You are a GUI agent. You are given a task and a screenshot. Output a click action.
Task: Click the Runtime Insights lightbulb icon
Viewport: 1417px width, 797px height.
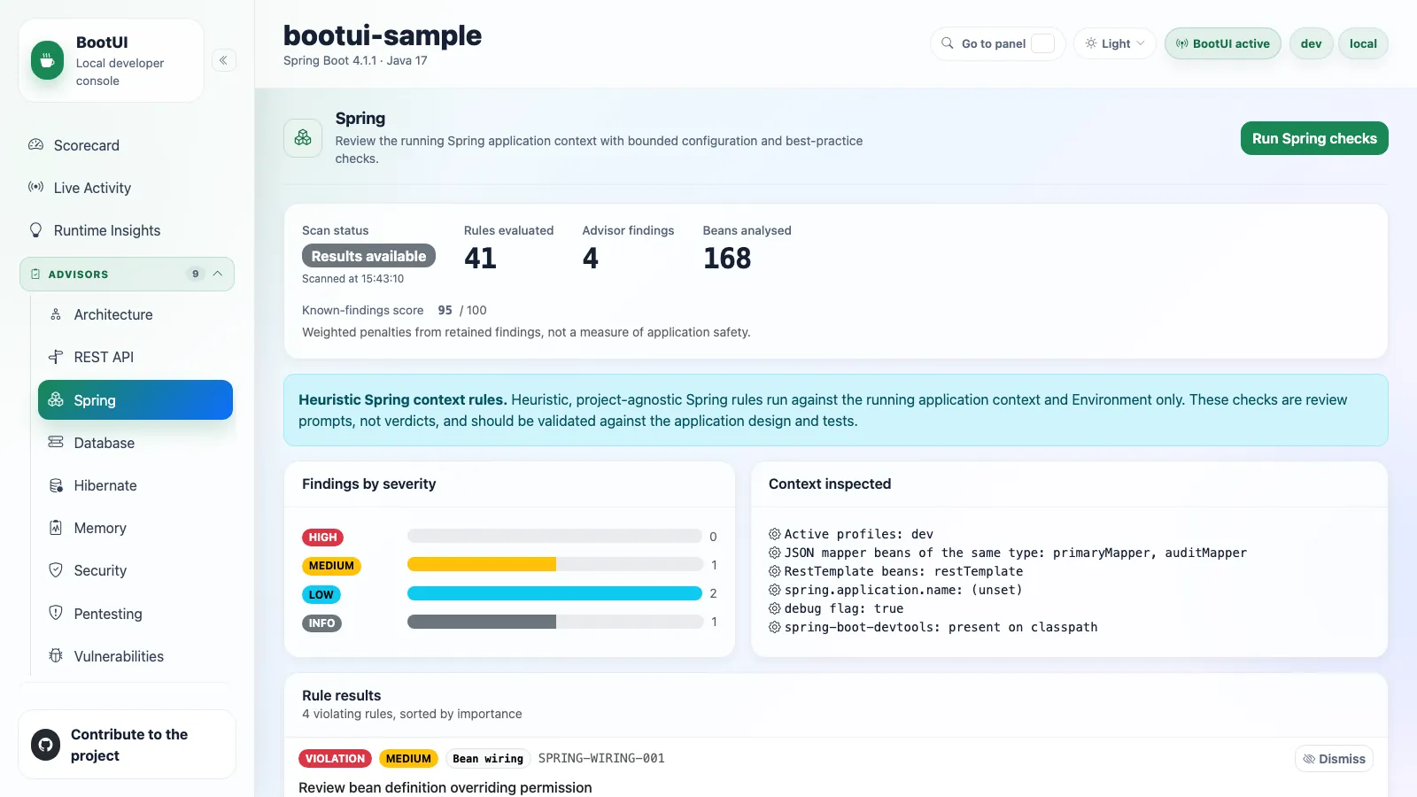point(35,229)
